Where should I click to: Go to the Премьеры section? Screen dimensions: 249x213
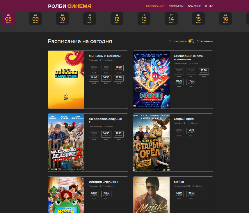tap(176, 6)
